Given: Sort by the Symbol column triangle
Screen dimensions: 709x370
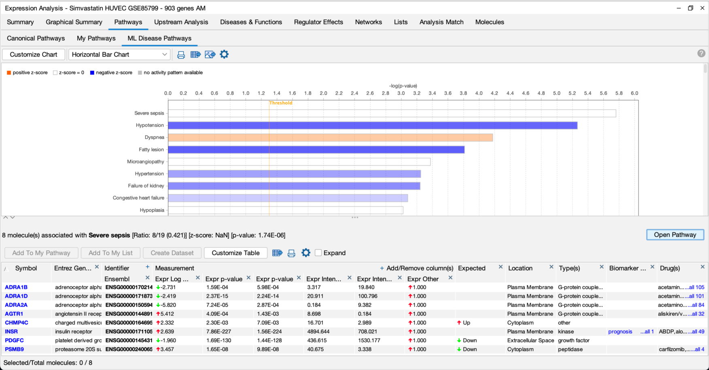Looking at the screenshot, I should click(6, 269).
